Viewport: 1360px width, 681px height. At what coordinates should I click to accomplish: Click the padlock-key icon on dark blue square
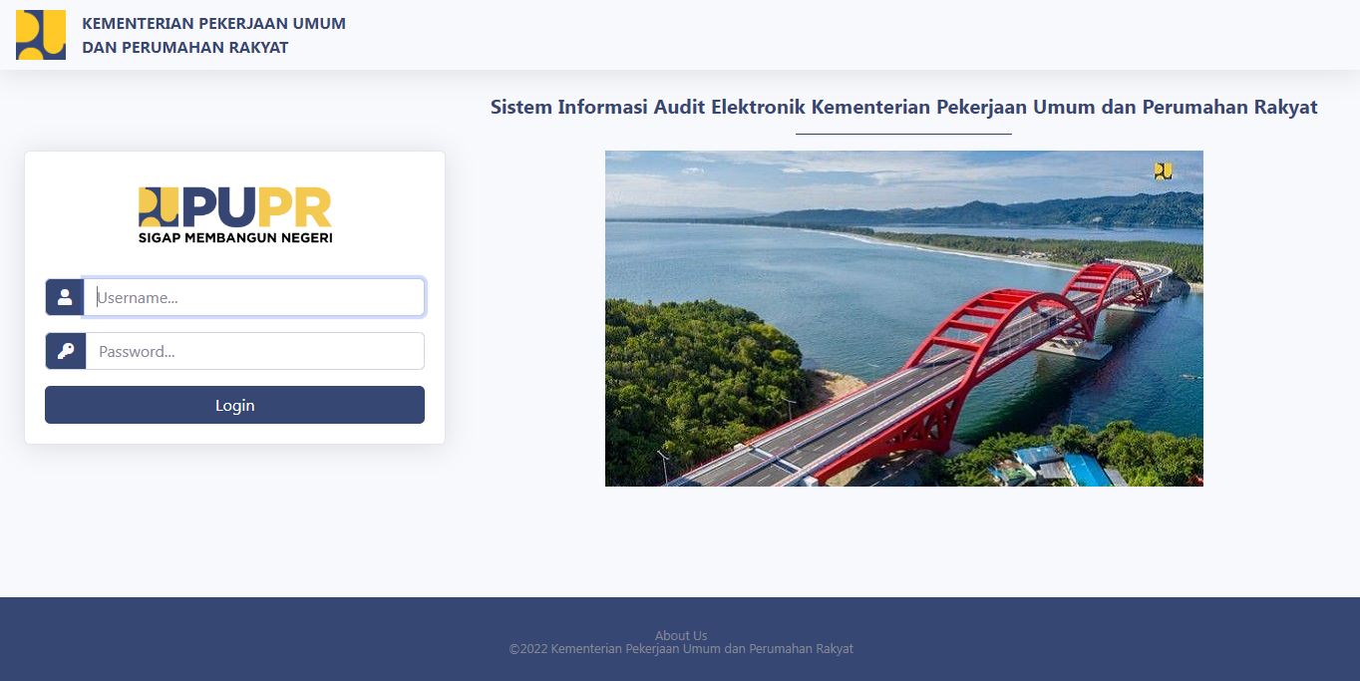[x=64, y=350]
